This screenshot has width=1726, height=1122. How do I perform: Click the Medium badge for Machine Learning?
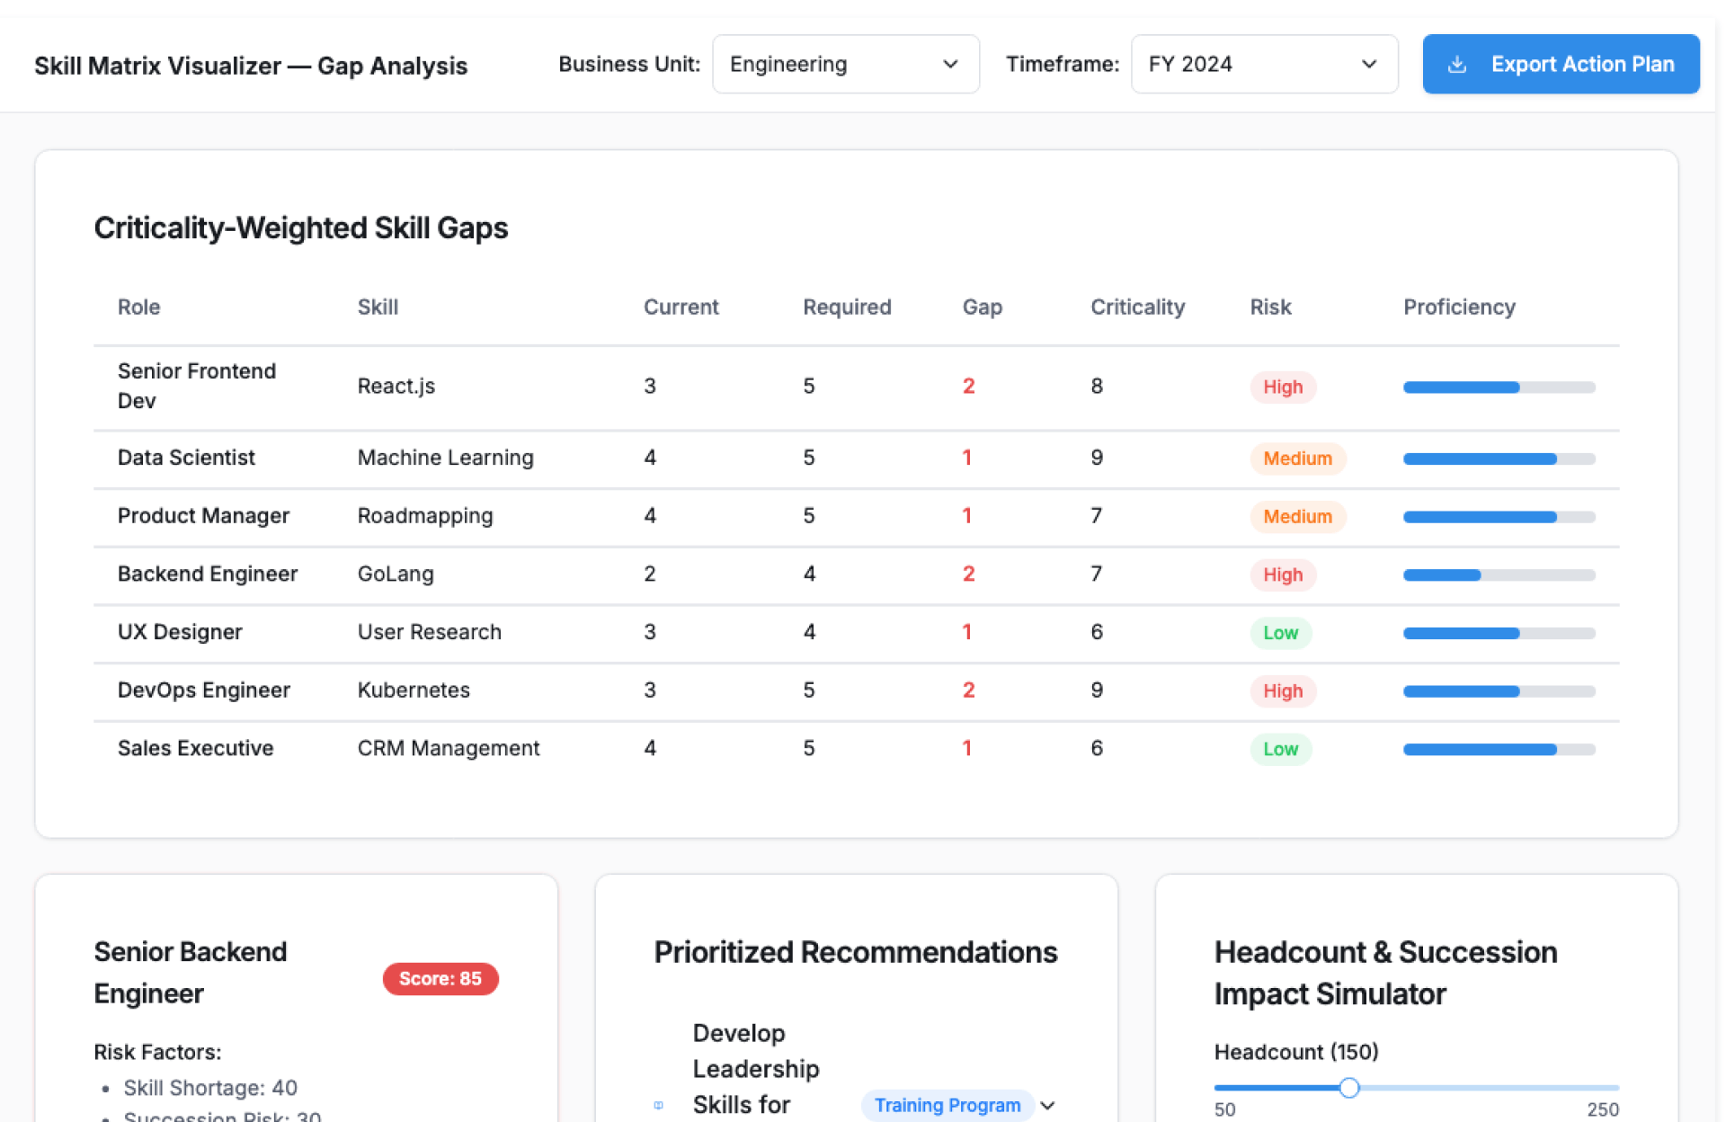pos(1296,459)
